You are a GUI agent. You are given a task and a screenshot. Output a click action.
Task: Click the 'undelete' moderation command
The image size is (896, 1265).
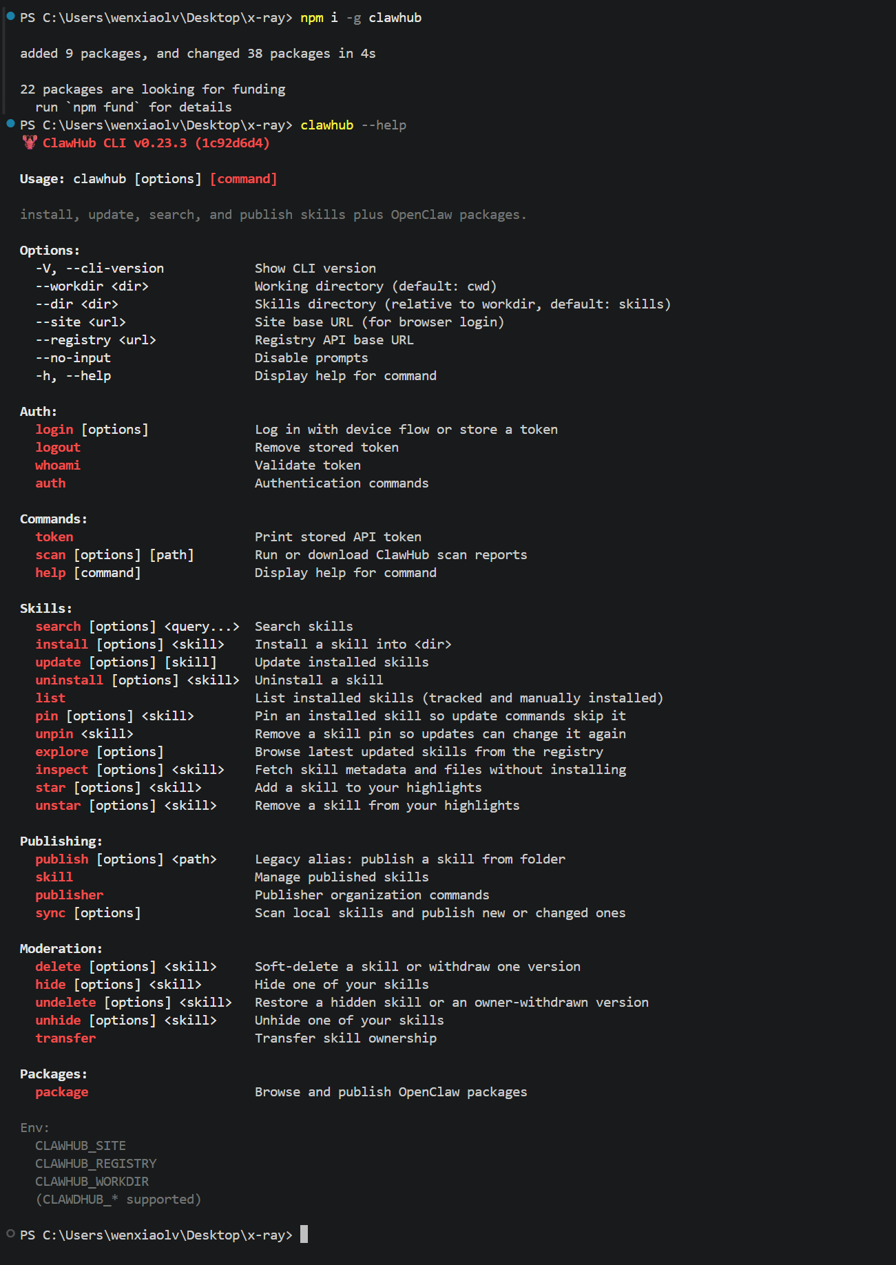coord(65,1003)
